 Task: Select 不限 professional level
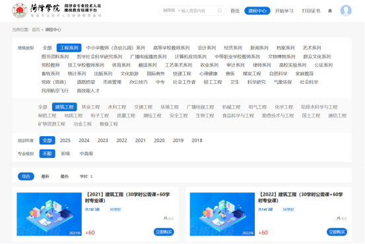[x=48, y=153]
